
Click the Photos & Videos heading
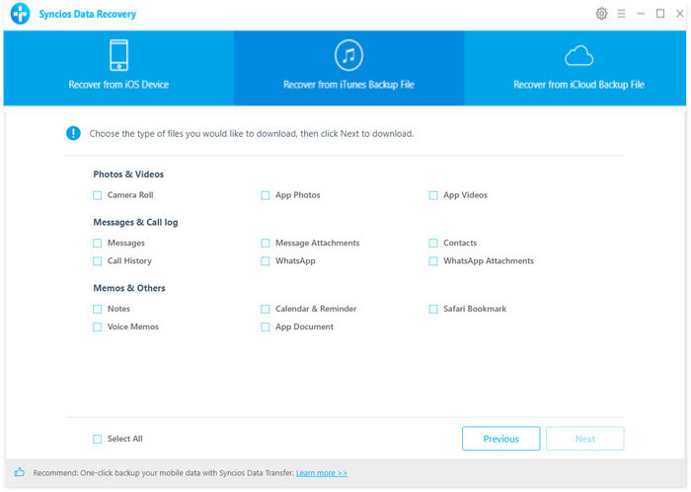point(128,175)
